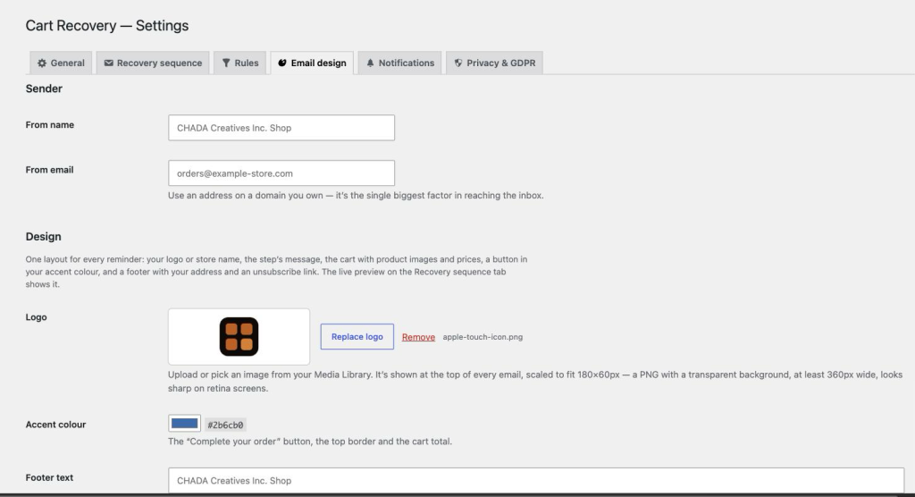Click the envelope icon on Recovery sequence tab
Viewport: 915px width, 497px height.
pyautogui.click(x=108, y=63)
